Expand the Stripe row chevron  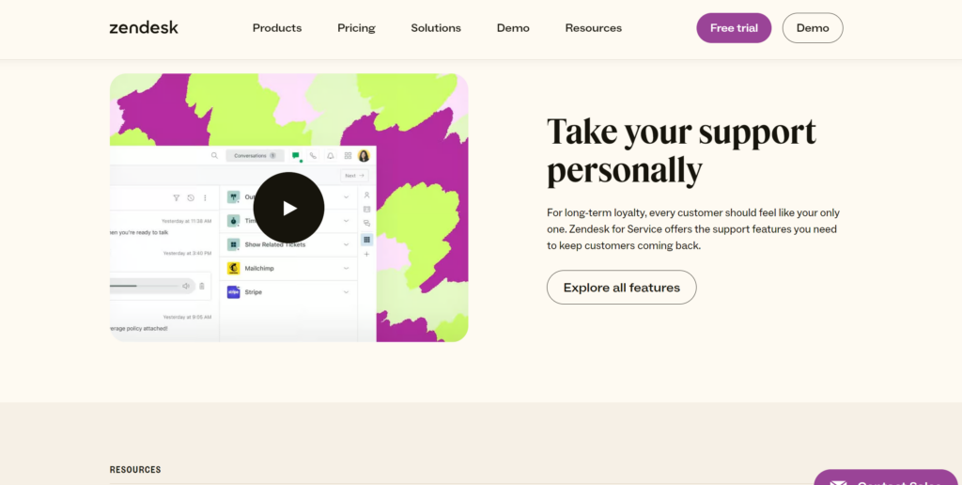[x=346, y=292]
